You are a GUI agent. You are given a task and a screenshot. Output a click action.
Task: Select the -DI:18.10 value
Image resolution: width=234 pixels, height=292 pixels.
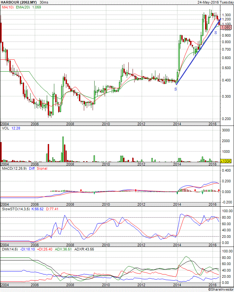click(27, 249)
